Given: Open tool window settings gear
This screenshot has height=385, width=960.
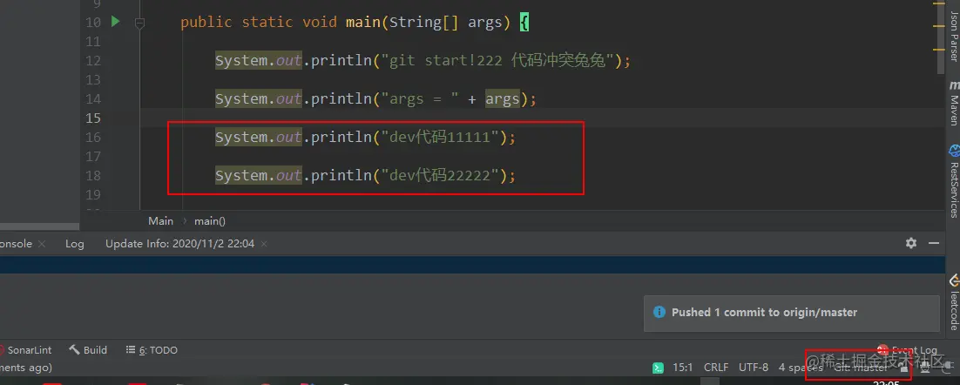Looking at the screenshot, I should point(911,243).
